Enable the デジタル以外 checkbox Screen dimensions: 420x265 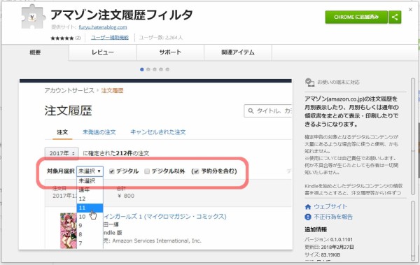coord(147,171)
